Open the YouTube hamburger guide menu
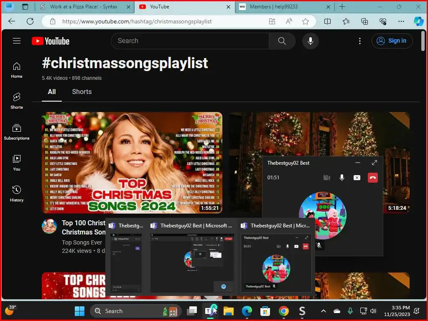The height and width of the screenshot is (321, 428). 17,41
